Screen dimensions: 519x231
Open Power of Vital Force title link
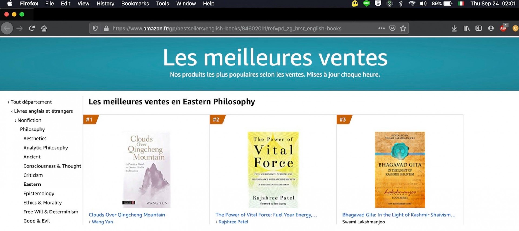[266, 215]
